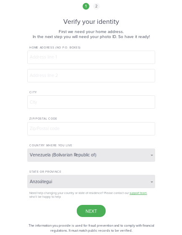
Task: Click the arrow on country selector
Action: tap(152, 155)
